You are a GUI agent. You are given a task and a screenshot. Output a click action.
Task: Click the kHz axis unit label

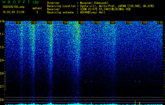point(2,21)
